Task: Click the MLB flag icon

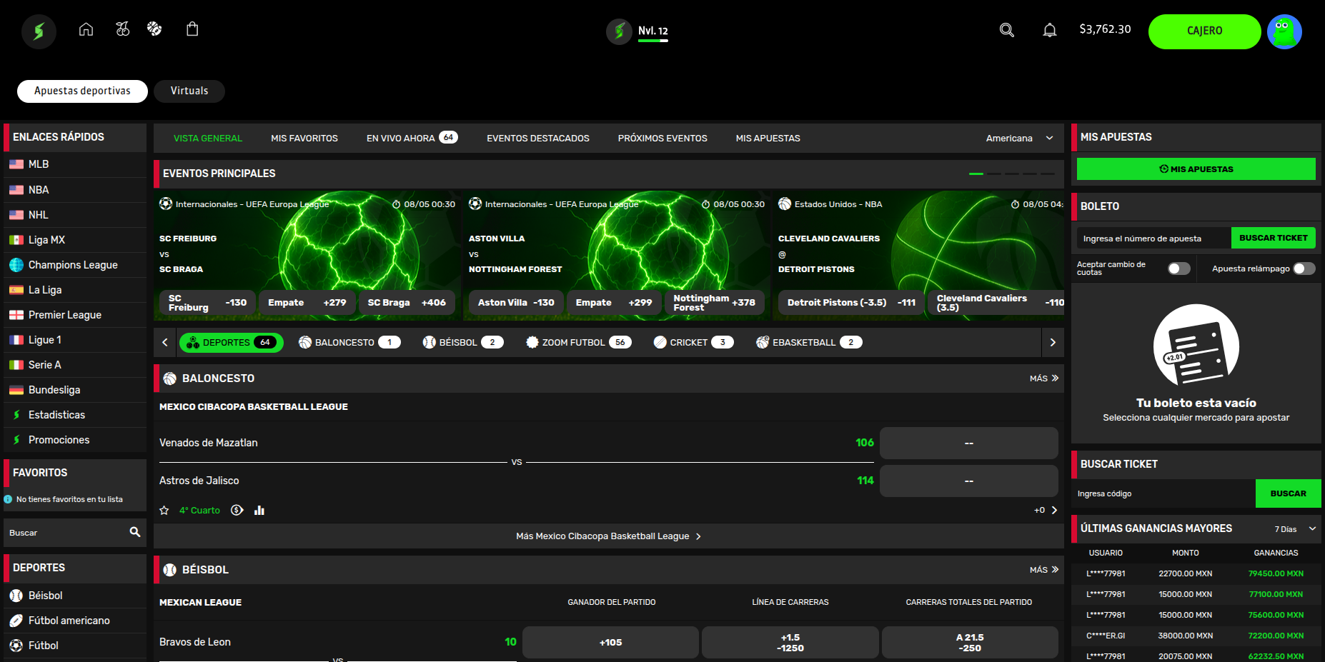Action: (x=16, y=164)
